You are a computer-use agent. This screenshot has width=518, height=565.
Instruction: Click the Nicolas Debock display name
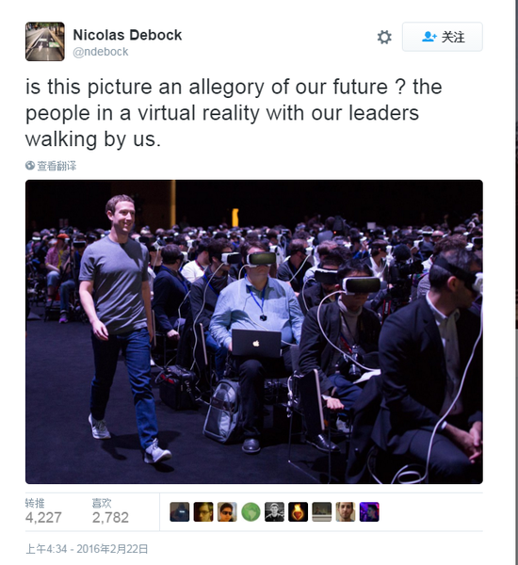(x=127, y=35)
